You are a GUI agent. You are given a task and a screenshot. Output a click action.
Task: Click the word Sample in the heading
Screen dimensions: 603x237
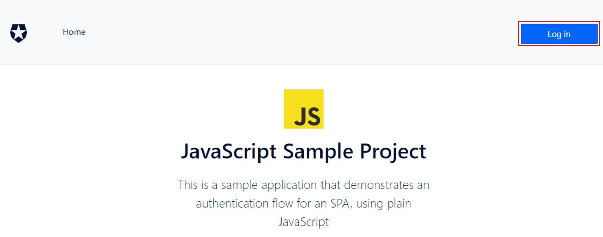click(x=318, y=151)
